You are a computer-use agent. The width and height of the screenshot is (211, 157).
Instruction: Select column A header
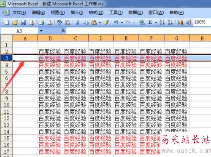coord(25,38)
